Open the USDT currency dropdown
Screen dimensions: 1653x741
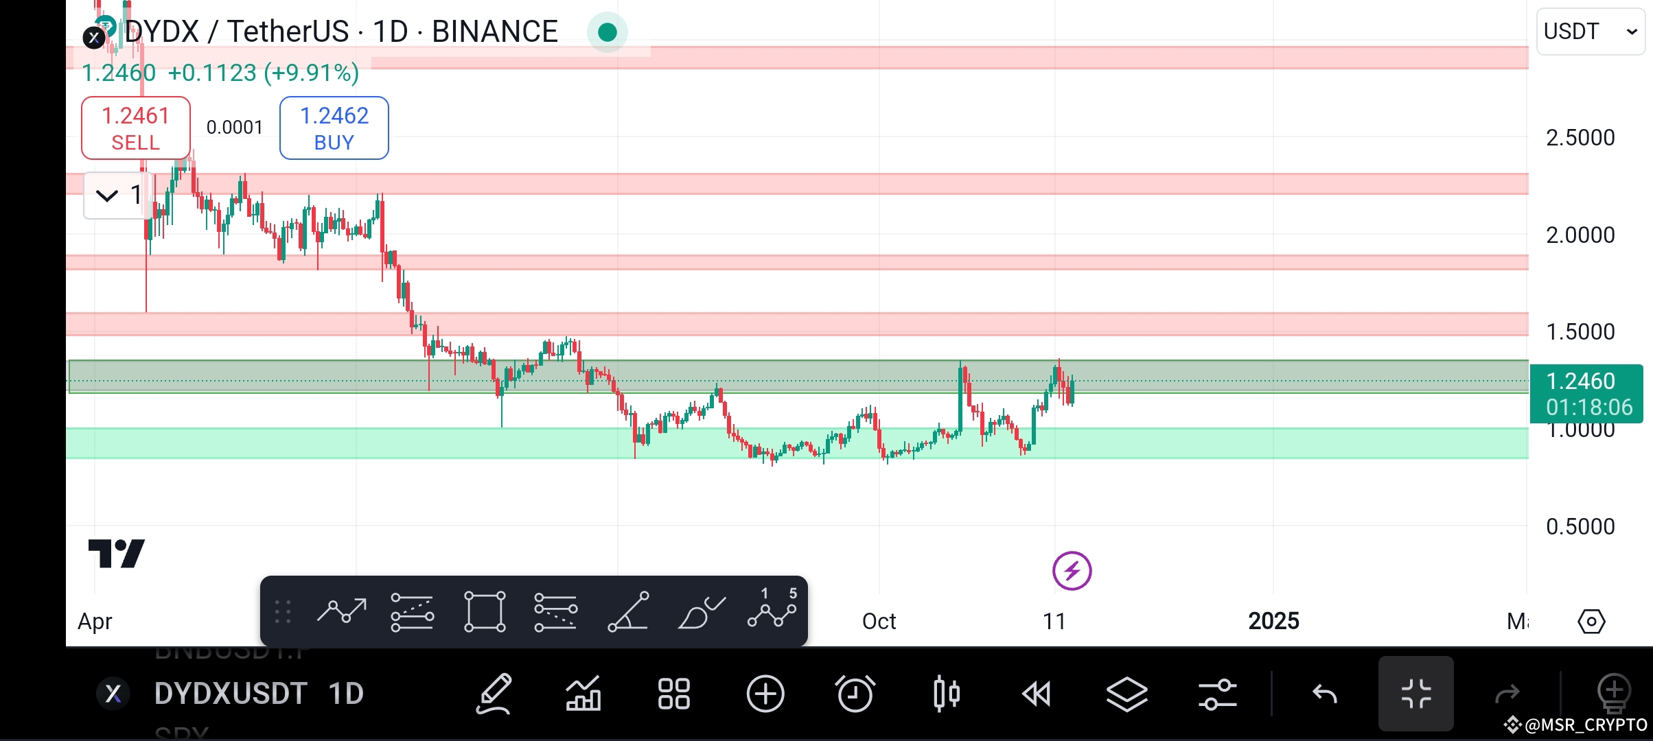pyautogui.click(x=1591, y=32)
